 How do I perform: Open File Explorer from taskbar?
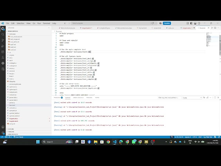coord(96,142)
